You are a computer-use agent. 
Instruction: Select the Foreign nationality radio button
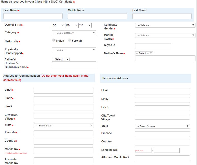point(69,40)
